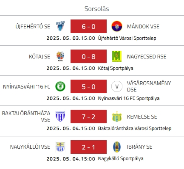Click the Mándok VSE club logo
Image resolution: width=184 pixels, height=169 pixels.
117,26
